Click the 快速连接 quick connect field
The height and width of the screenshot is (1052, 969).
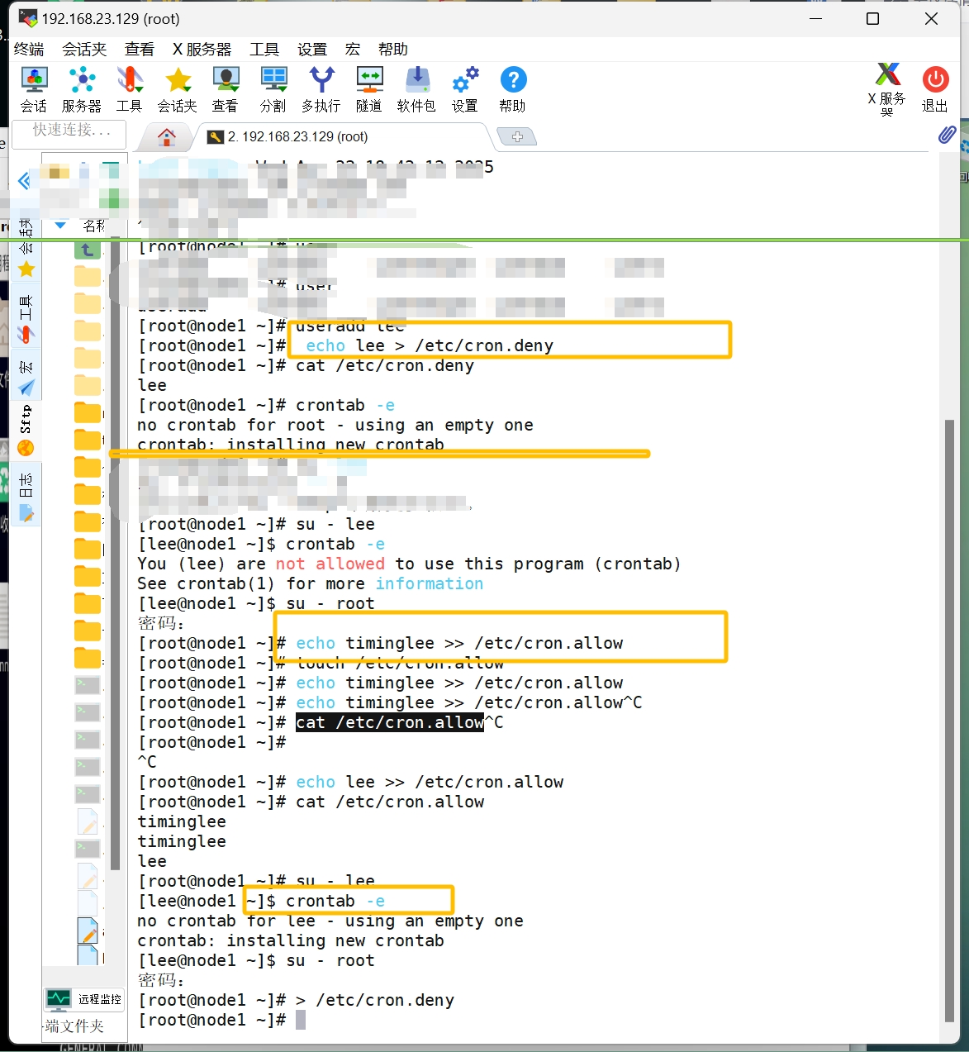(x=70, y=133)
